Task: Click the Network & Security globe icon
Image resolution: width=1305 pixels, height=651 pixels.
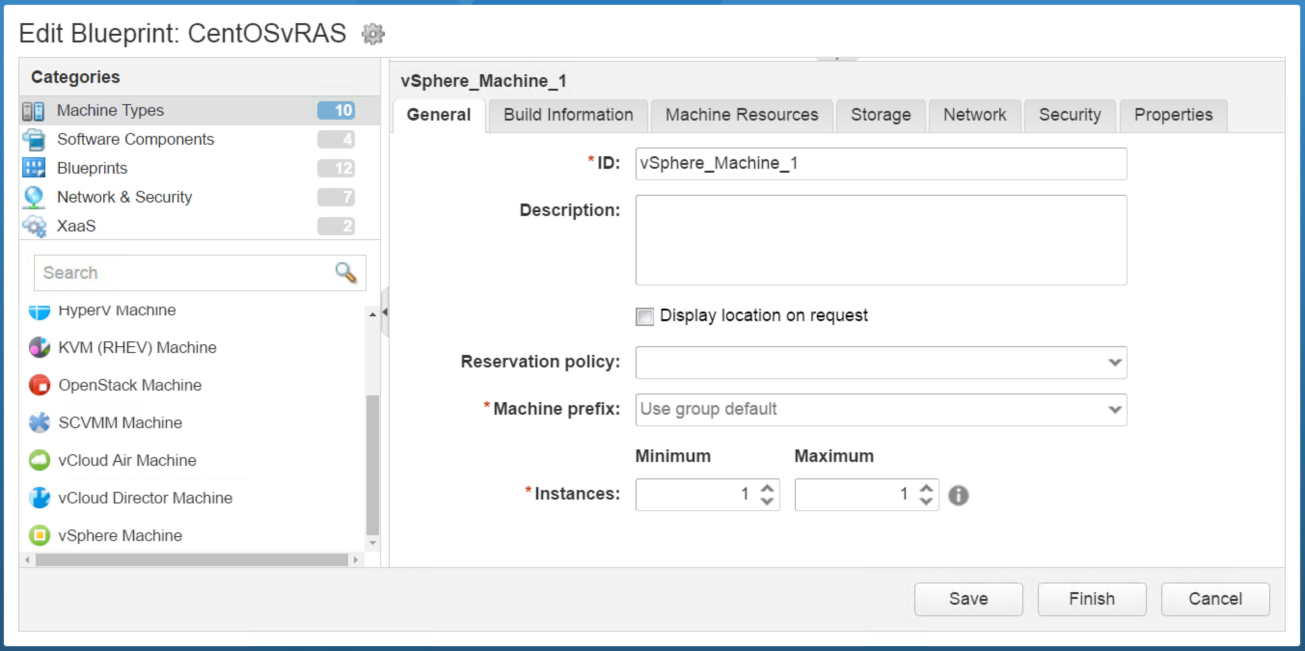Action: [x=34, y=197]
